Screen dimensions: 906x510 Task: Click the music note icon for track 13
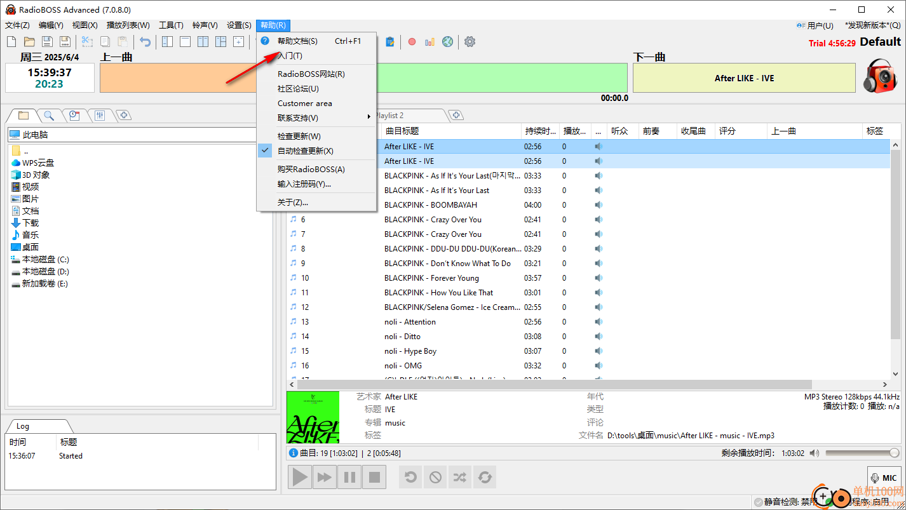[294, 321]
